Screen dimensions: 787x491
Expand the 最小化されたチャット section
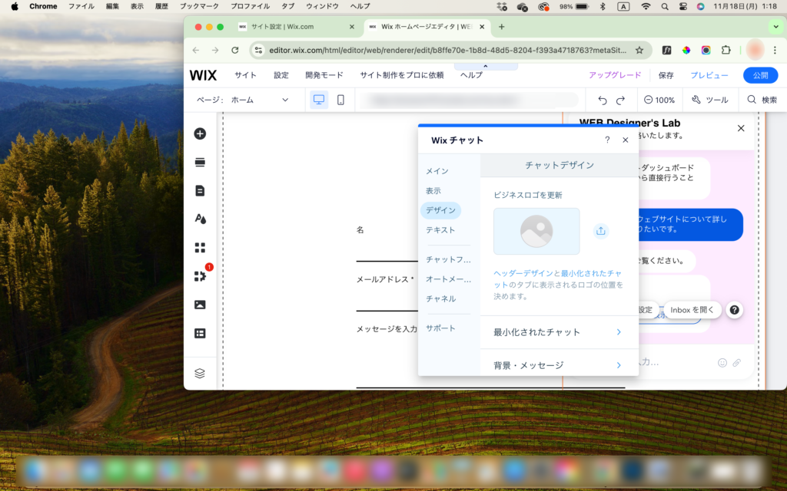point(560,332)
